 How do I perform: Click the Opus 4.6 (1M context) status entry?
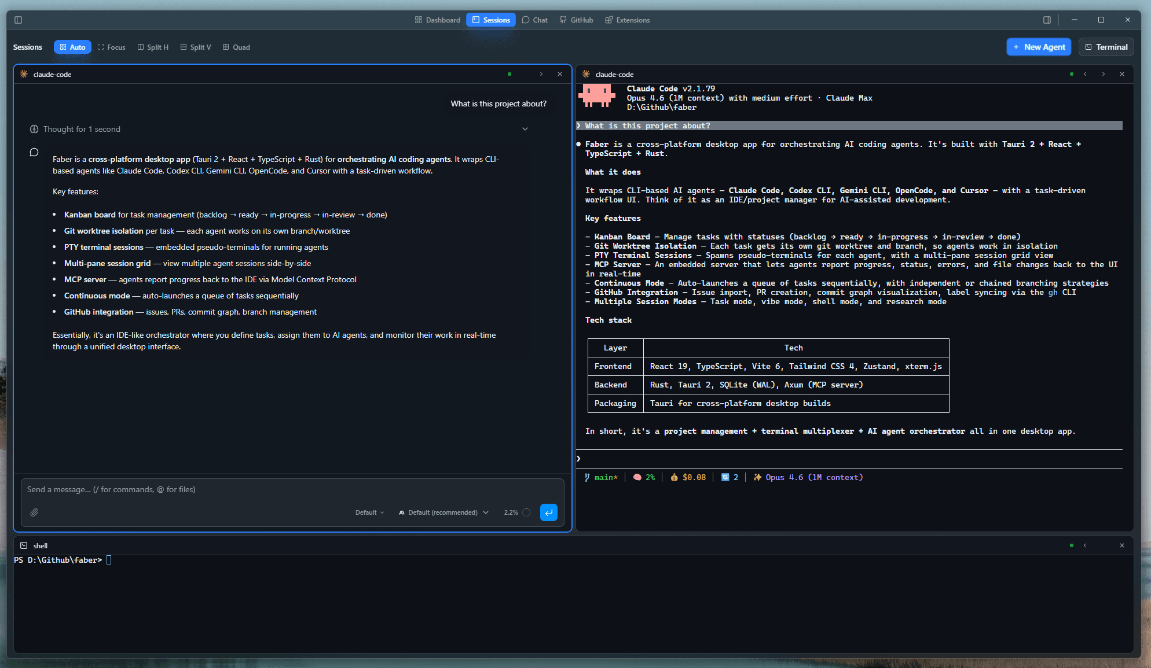click(808, 477)
